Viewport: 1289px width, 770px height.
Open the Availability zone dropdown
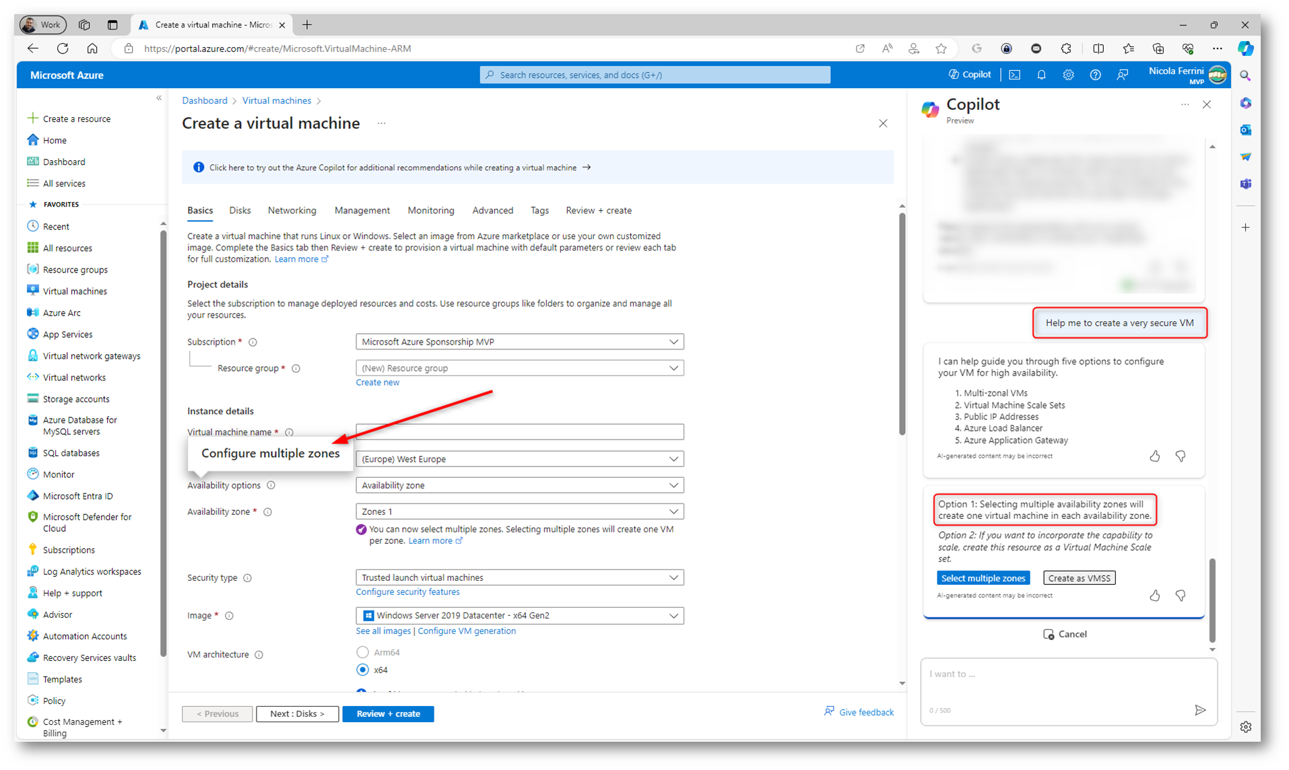pyautogui.click(x=519, y=512)
